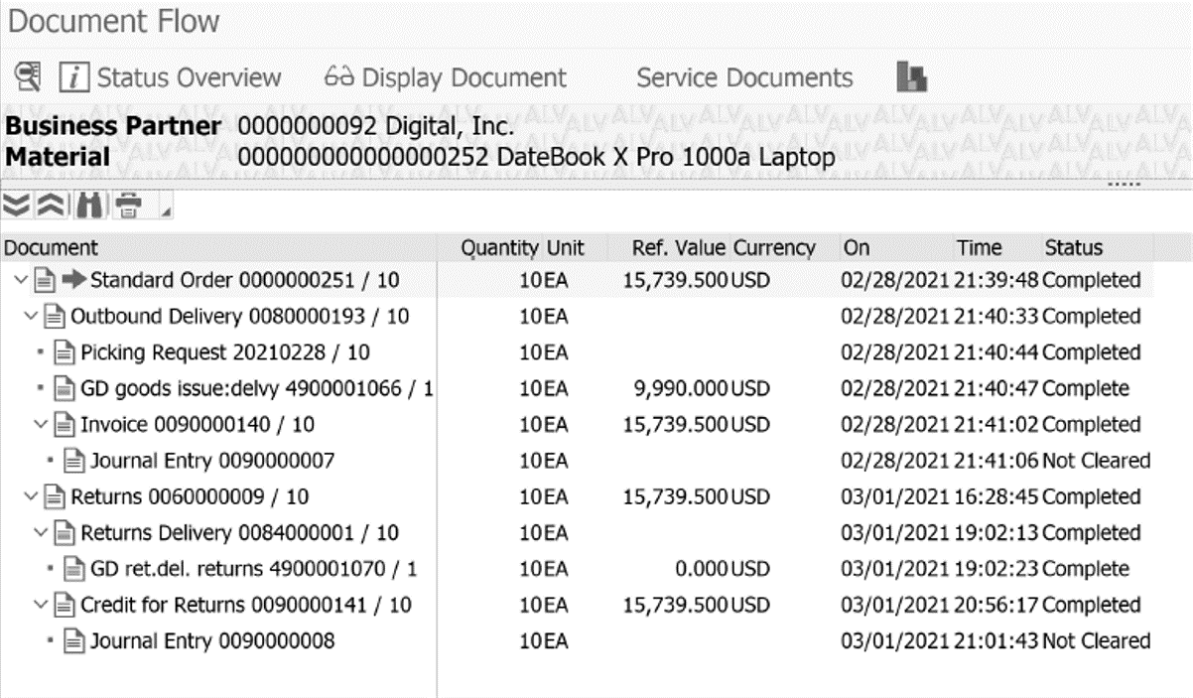Open Status Overview info button

tap(170, 77)
